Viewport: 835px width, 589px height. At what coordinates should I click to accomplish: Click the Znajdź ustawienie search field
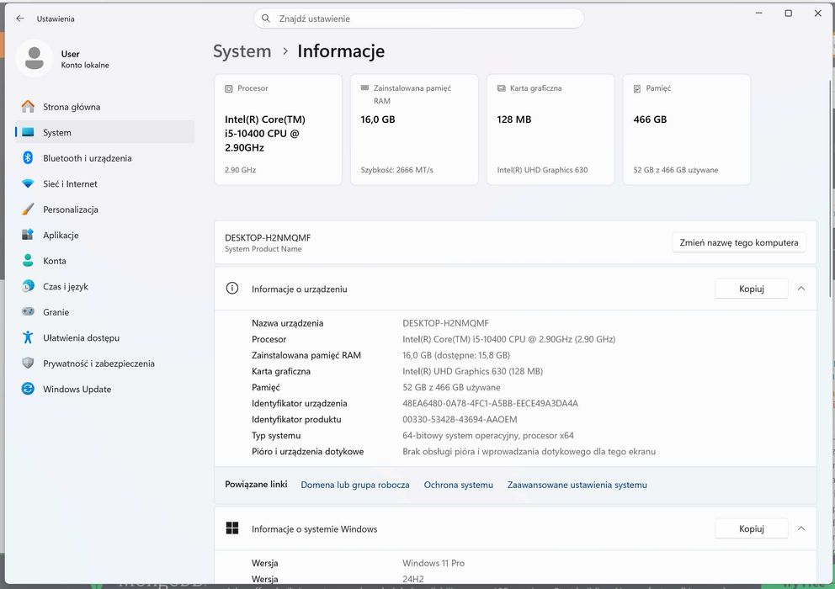point(418,19)
